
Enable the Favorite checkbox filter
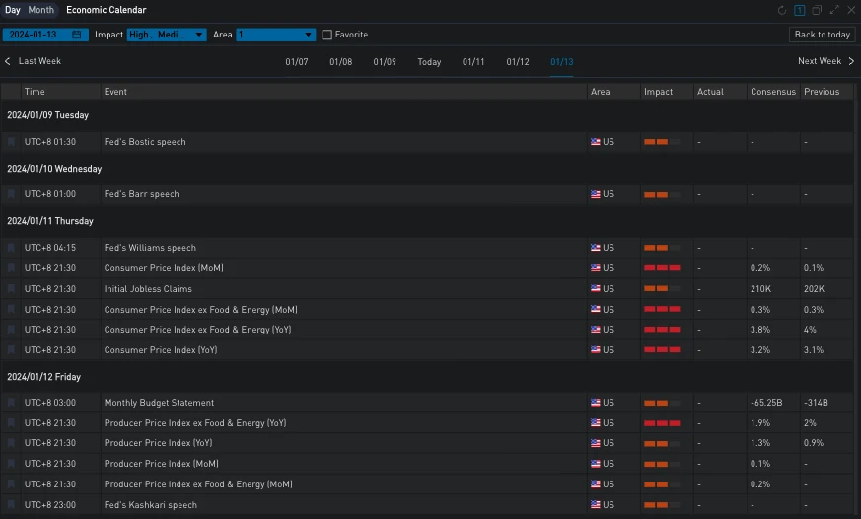[x=327, y=35]
